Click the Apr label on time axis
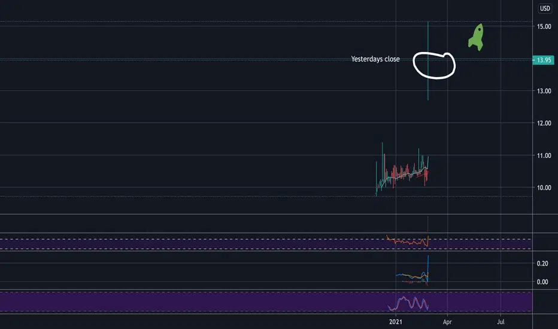Screen dimensions: 558x329 [447, 322]
